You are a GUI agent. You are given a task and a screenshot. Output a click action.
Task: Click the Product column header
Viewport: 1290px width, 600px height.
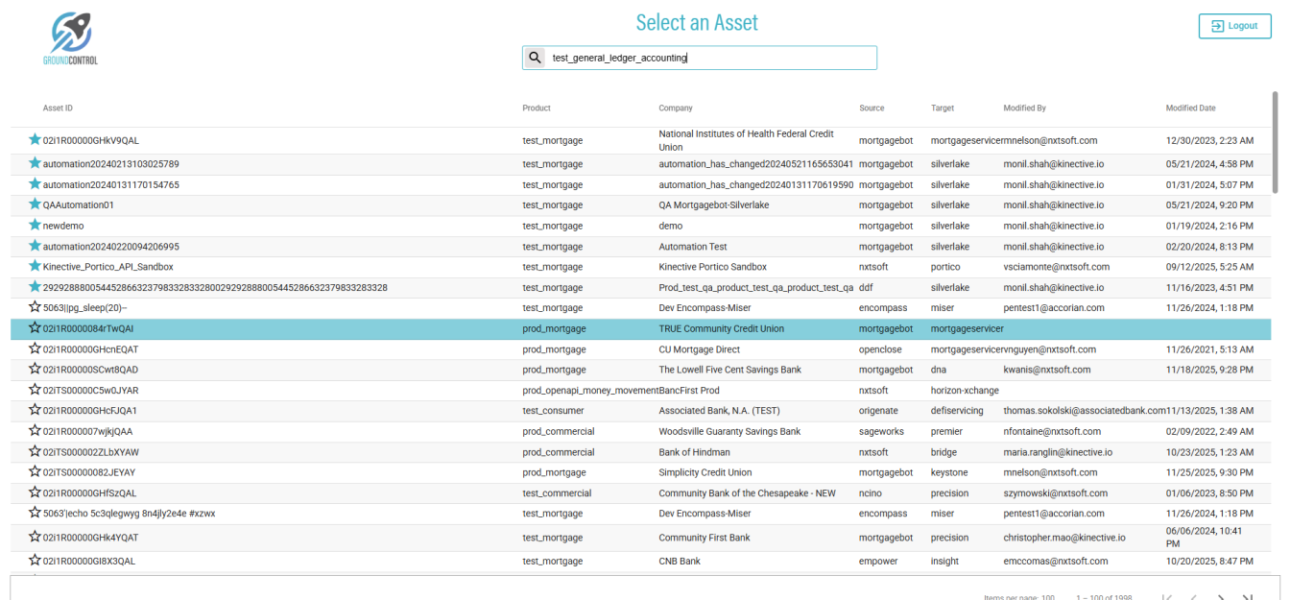[x=537, y=108]
